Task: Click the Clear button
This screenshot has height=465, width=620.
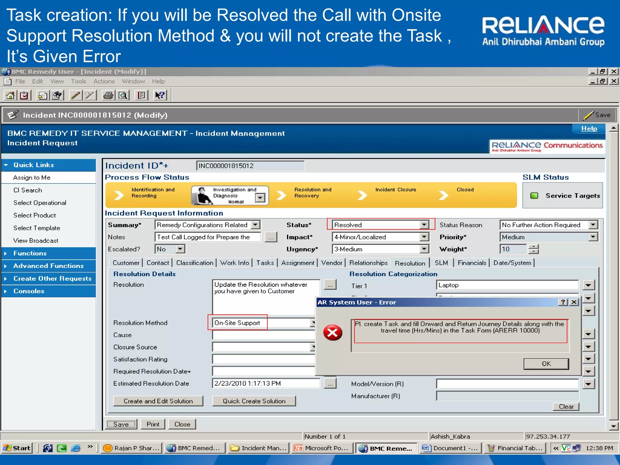Action: (566, 407)
